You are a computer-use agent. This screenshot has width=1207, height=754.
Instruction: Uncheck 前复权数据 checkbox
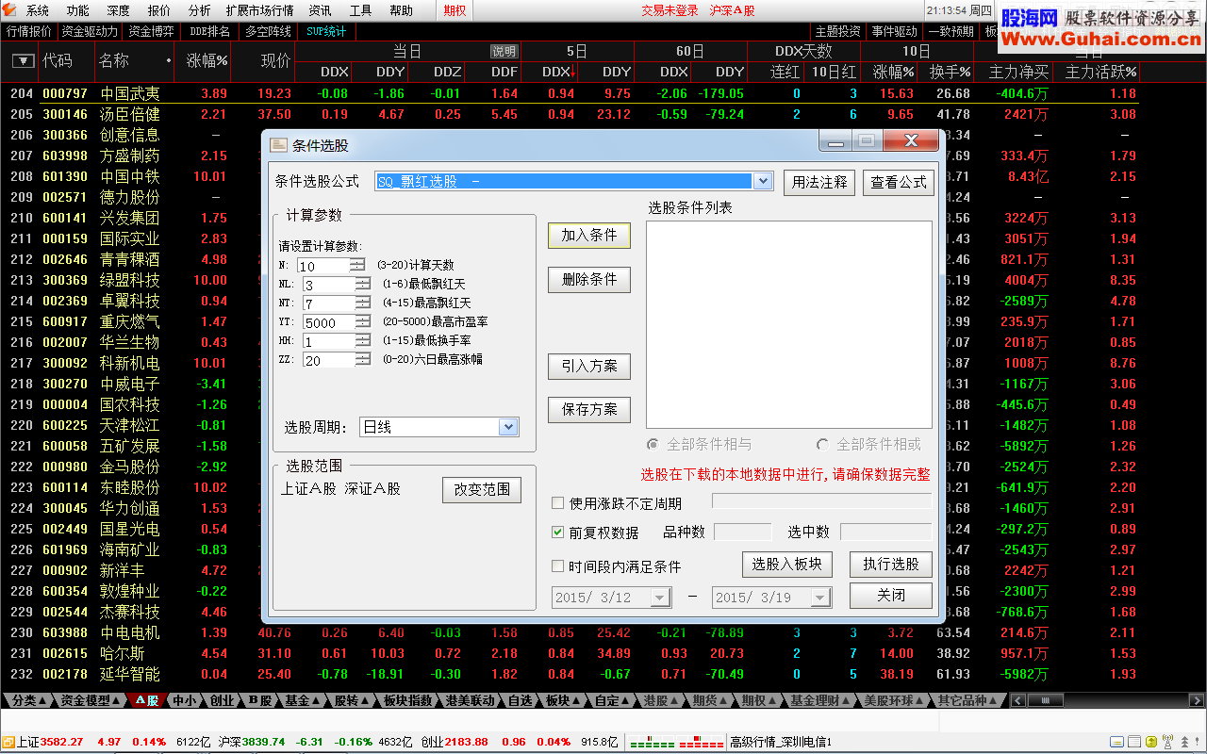558,533
